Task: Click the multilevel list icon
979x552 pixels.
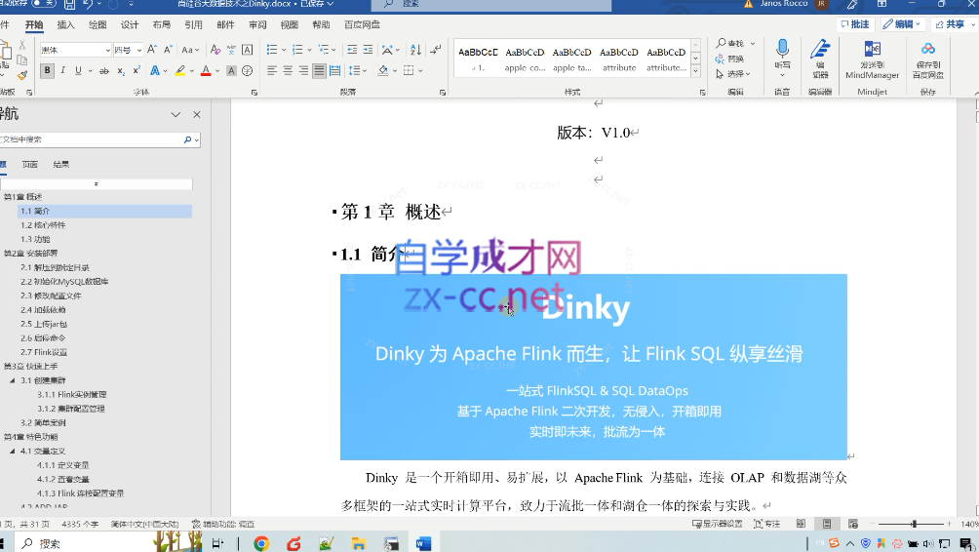Action: click(x=323, y=50)
